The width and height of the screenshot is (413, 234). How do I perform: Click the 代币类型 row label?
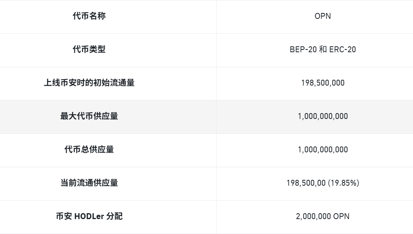click(x=89, y=49)
